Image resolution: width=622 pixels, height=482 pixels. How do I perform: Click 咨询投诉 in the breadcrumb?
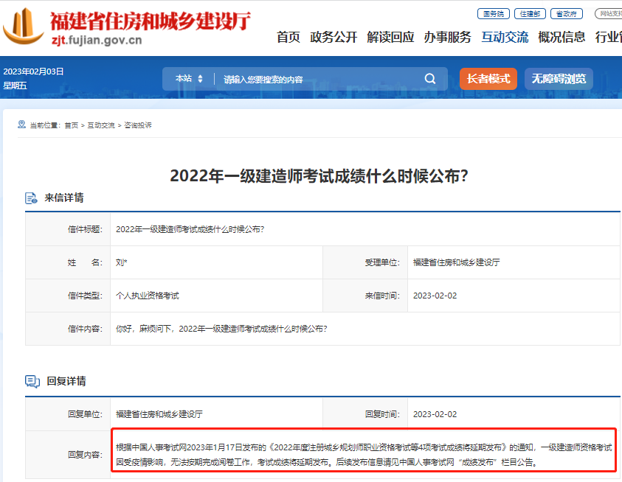(137, 125)
